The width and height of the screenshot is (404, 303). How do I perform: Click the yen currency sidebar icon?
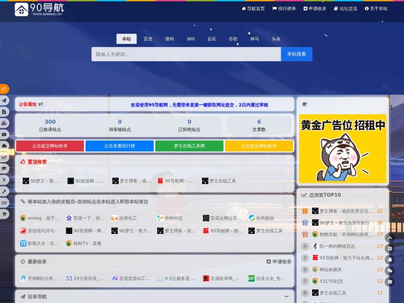point(4,180)
